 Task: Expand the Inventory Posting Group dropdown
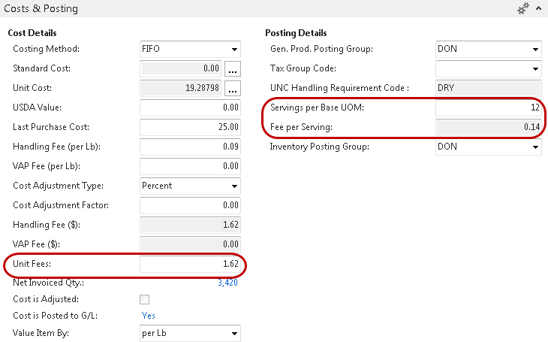(534, 147)
